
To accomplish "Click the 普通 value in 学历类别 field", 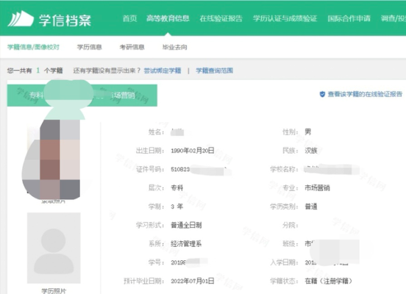I will click(x=311, y=207).
